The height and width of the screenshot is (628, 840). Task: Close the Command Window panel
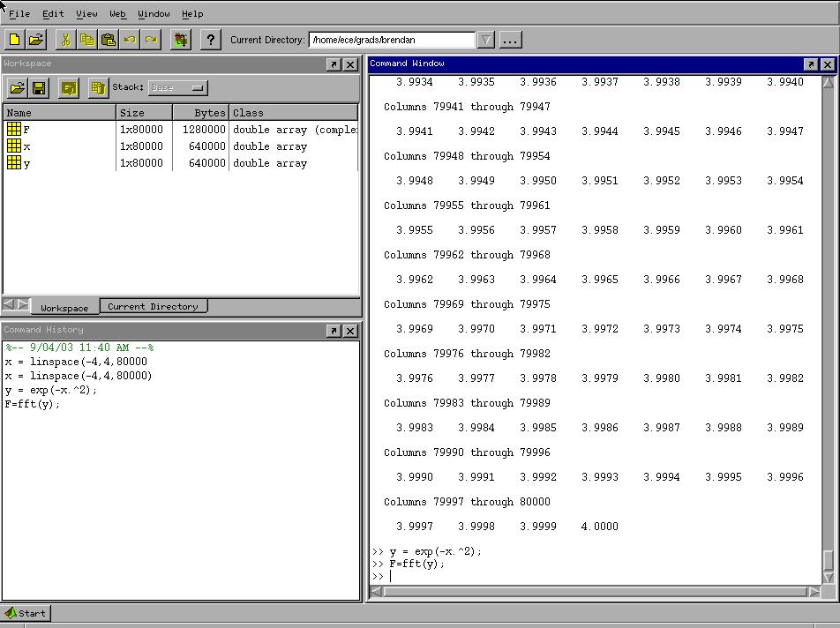(x=828, y=64)
